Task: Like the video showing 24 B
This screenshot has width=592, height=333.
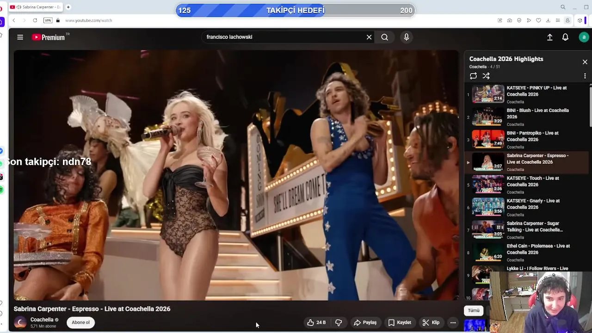Action: click(x=317, y=322)
